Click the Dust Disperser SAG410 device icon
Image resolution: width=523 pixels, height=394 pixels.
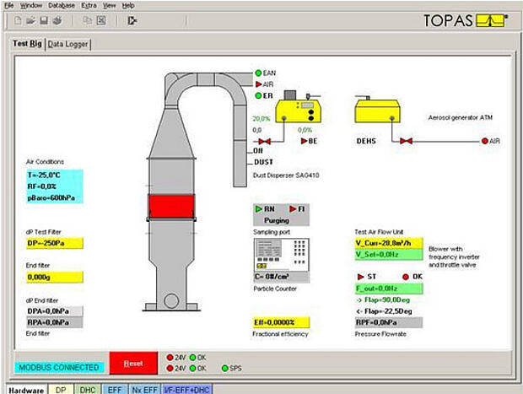[x=298, y=107]
